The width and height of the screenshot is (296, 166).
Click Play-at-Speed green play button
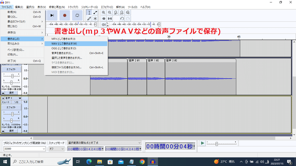tap(202, 143)
